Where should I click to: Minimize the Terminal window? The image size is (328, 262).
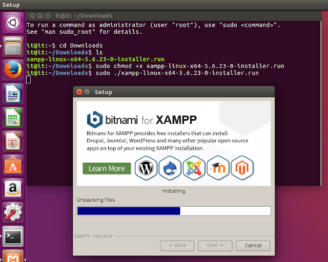coord(40,15)
